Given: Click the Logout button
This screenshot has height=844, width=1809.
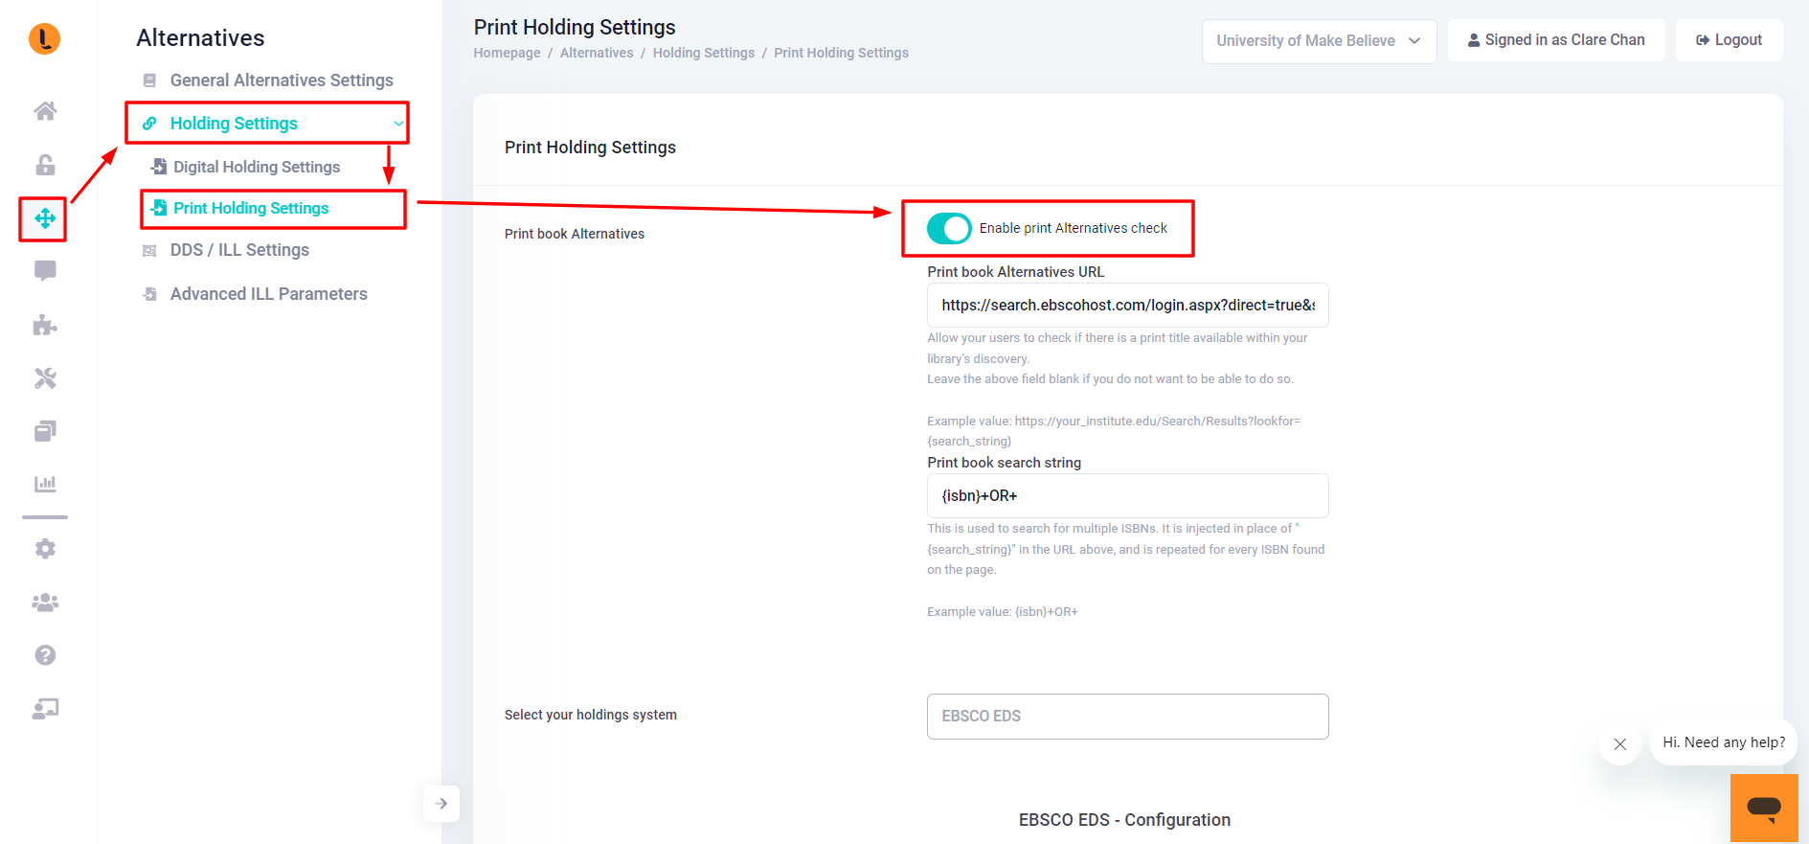Looking at the screenshot, I should (1729, 40).
